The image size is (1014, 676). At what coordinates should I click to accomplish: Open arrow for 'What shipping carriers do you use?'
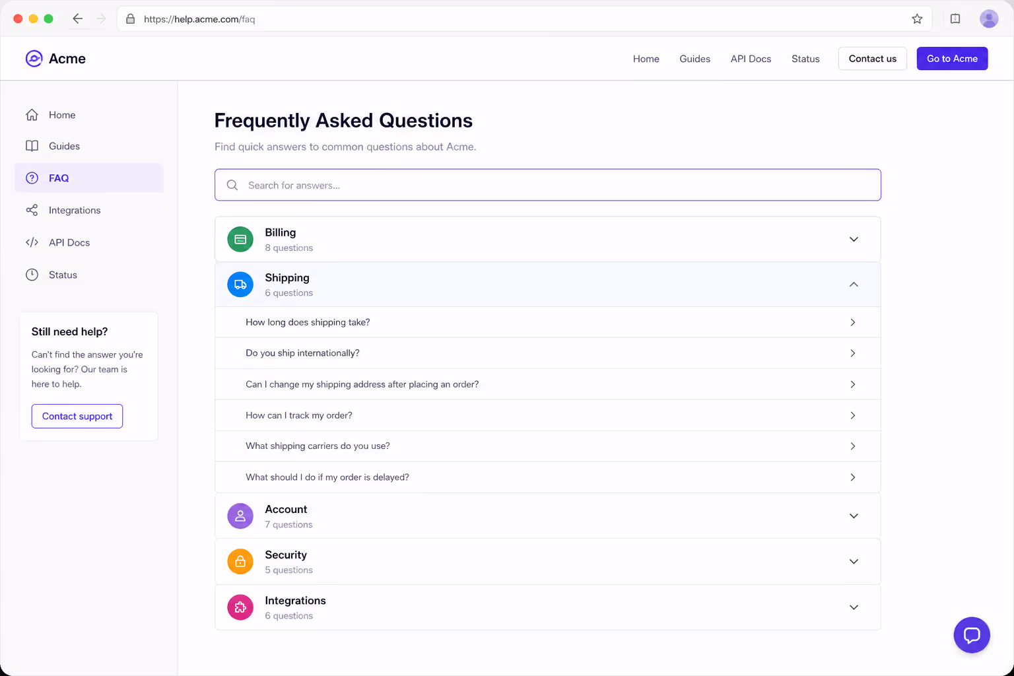click(x=853, y=446)
